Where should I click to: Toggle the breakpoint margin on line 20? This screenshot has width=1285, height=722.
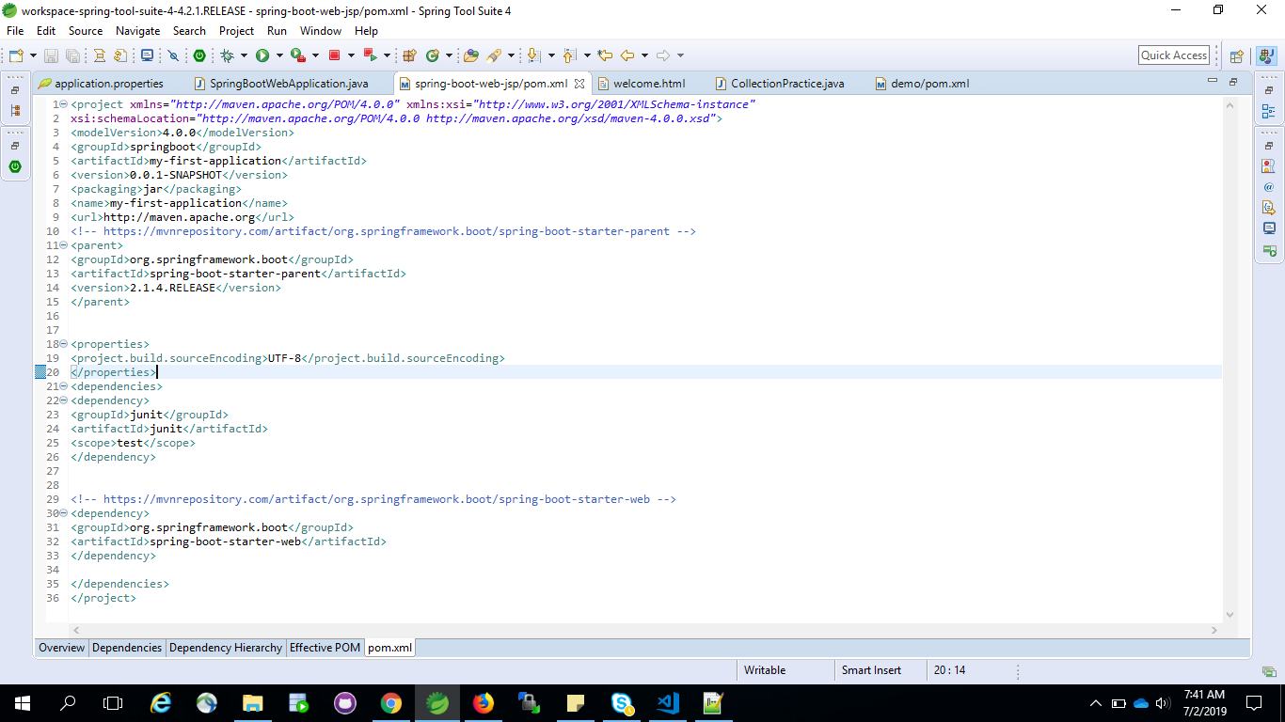(38, 371)
